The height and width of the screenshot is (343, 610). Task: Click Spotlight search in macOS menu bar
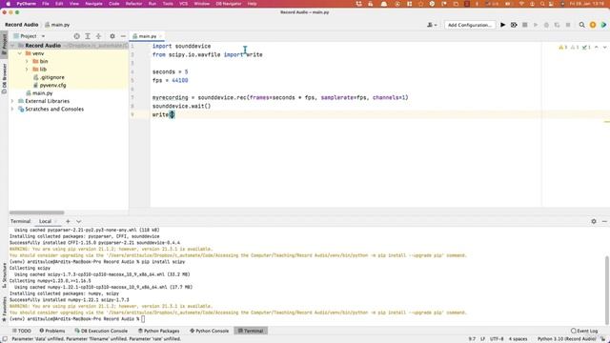tap(542, 4)
